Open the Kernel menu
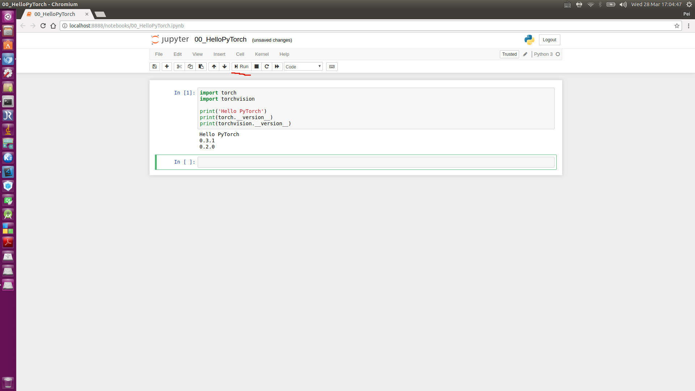The width and height of the screenshot is (695, 391). (261, 54)
